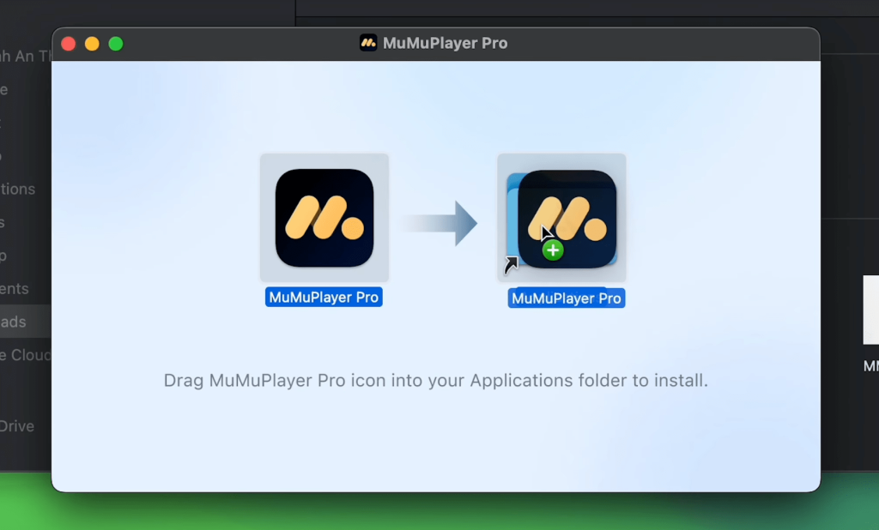This screenshot has height=530, width=879.
Task: Open Documents in the Finder sidebar
Action: (x=15, y=289)
